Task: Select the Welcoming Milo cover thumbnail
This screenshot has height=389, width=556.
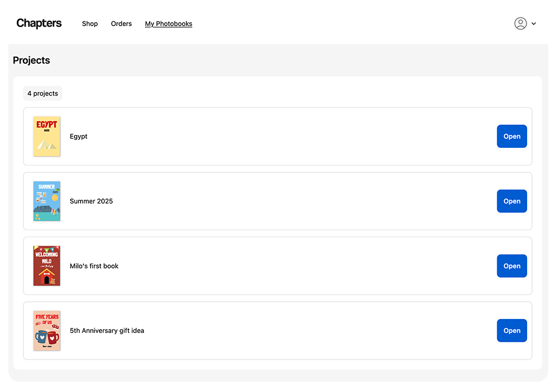Action: click(x=47, y=266)
